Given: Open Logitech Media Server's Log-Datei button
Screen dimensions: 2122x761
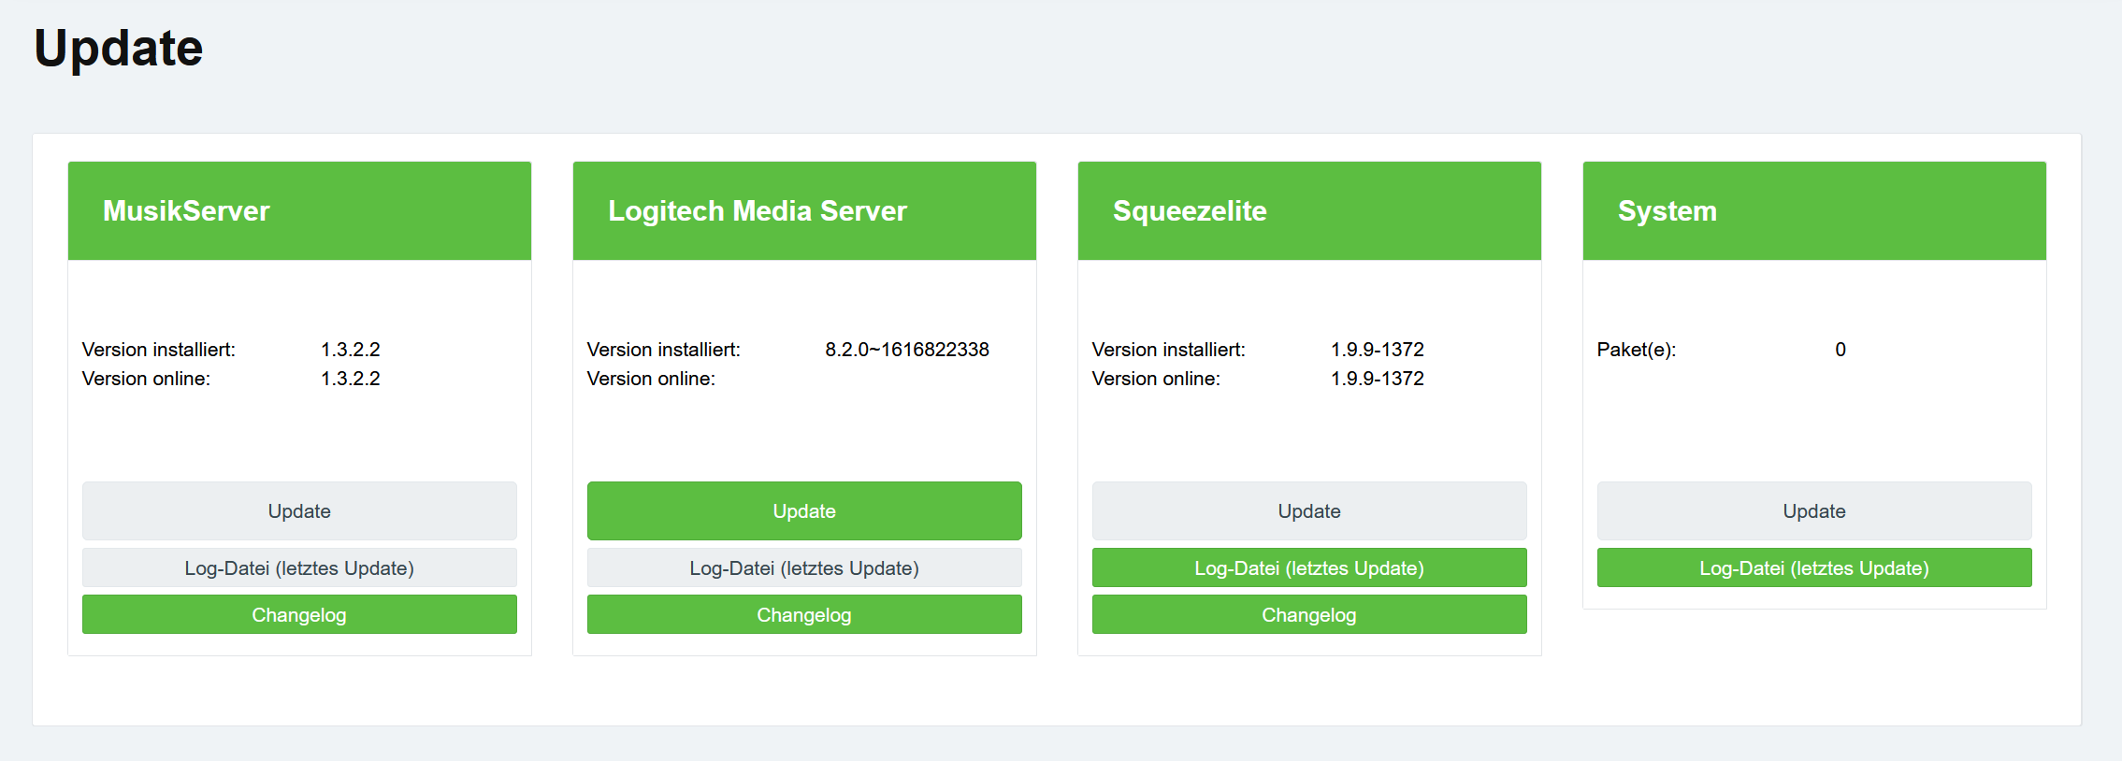Looking at the screenshot, I should (804, 568).
